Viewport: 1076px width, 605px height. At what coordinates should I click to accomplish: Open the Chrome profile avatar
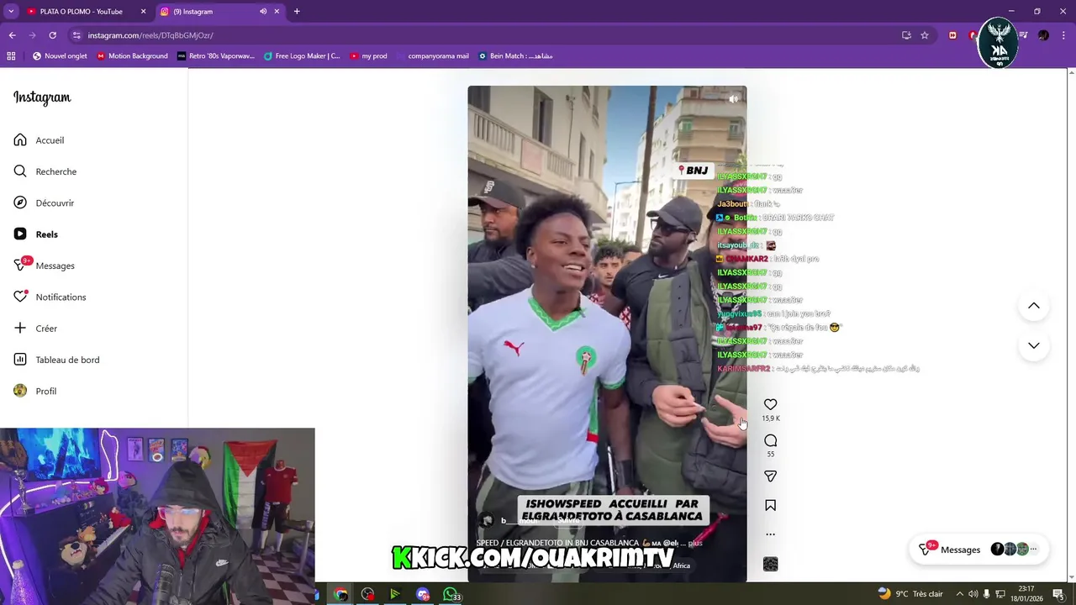point(1043,35)
